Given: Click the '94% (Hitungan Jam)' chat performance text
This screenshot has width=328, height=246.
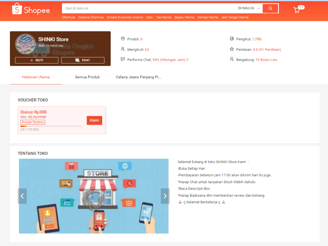Looking at the screenshot, I should 169,60.
